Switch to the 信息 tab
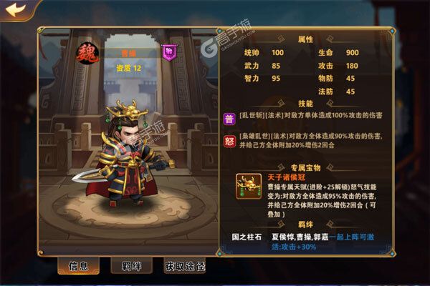 point(78,266)
